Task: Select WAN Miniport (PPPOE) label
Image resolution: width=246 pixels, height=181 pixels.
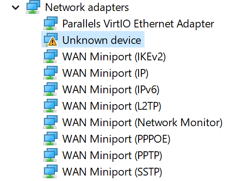Action: tap(117, 139)
